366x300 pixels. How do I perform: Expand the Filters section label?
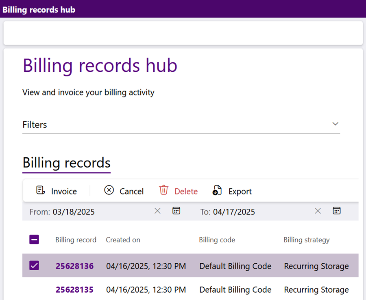35,125
